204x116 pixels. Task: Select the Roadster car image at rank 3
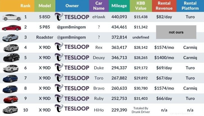coord(12,37)
